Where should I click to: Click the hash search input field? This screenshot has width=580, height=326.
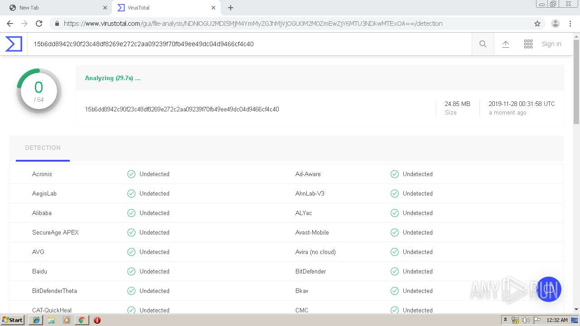point(249,44)
